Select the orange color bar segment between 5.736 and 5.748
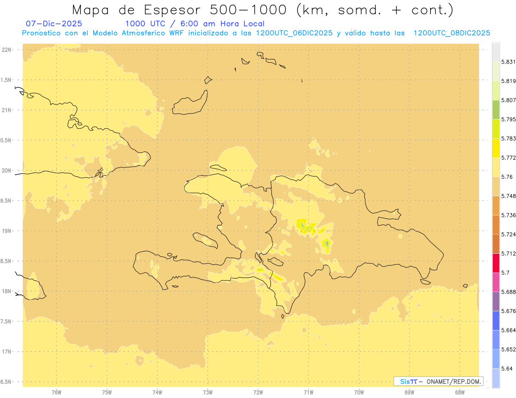 (x=496, y=205)
